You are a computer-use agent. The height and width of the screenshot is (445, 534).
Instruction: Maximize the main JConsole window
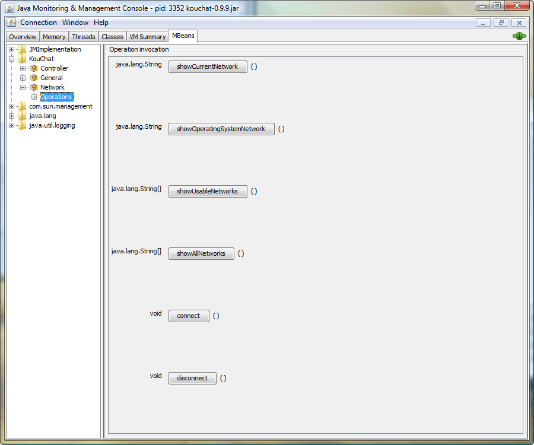click(x=497, y=6)
